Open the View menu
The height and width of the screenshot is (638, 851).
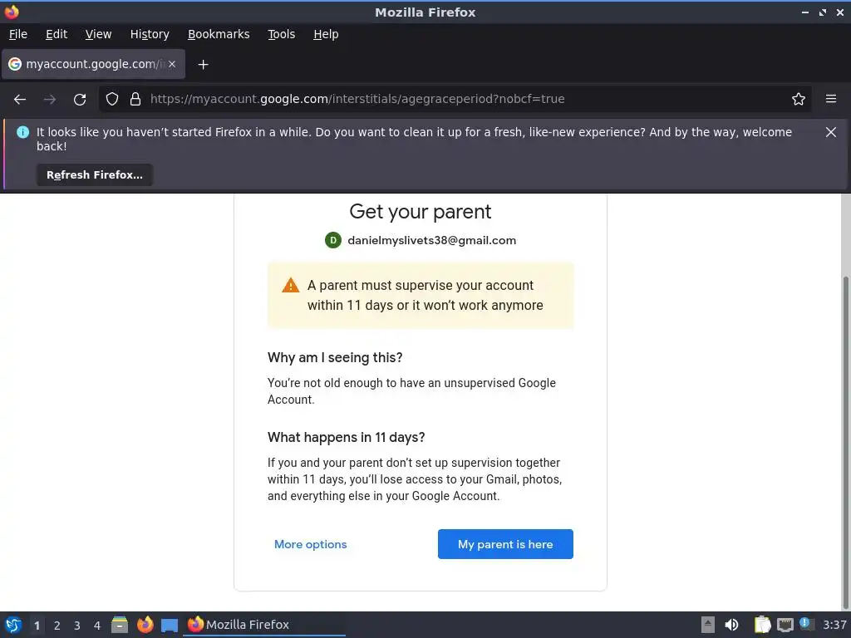click(x=98, y=34)
